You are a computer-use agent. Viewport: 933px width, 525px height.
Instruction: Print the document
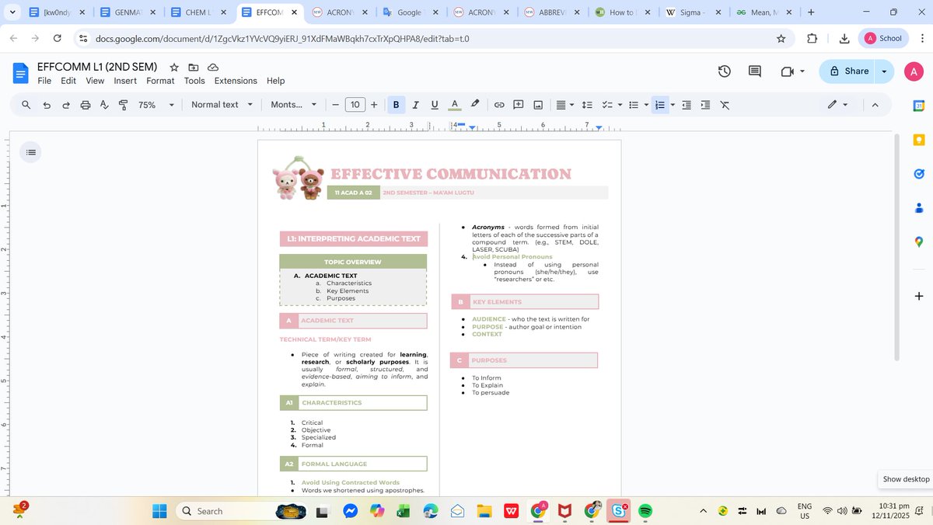click(86, 104)
